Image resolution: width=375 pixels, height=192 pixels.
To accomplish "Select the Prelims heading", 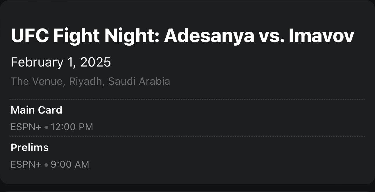I will click(x=30, y=148).
